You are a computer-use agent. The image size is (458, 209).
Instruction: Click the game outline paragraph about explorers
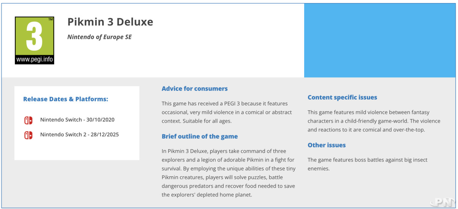click(x=228, y=173)
